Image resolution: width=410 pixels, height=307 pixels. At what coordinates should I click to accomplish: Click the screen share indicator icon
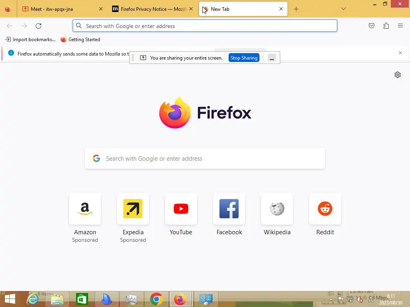[x=143, y=58]
